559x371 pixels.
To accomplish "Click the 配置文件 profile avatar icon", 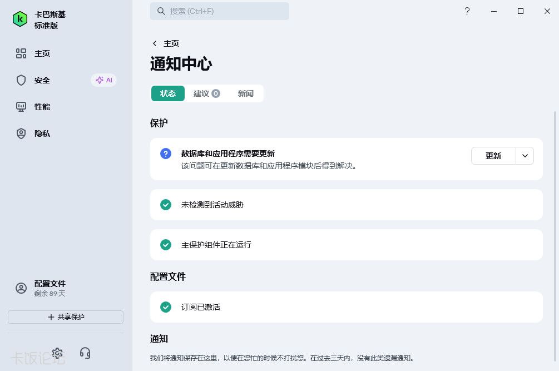I will click(x=21, y=288).
